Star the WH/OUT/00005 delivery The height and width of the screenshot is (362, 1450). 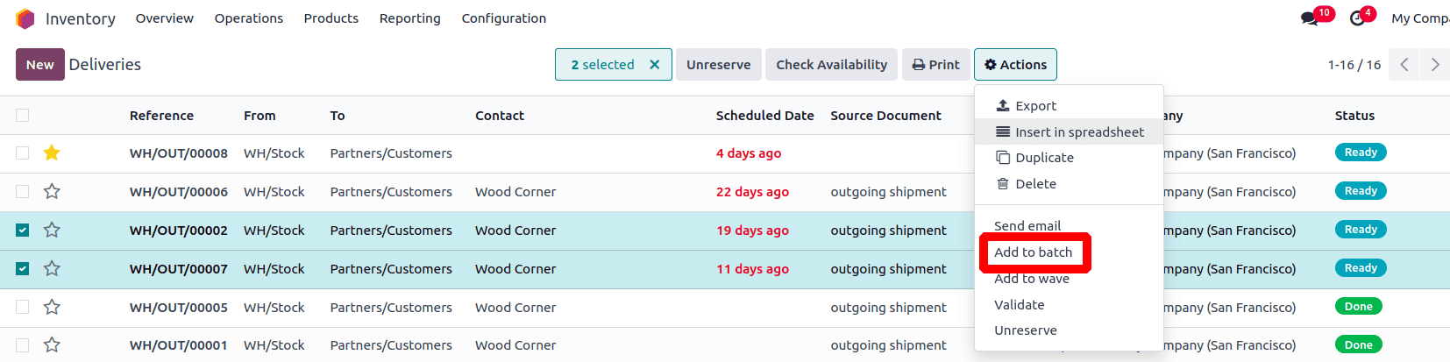[x=52, y=308]
